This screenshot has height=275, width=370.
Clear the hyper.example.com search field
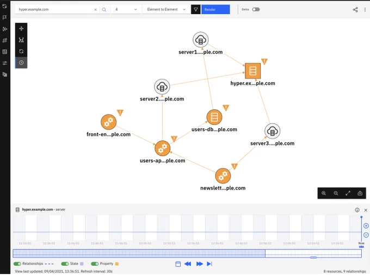pyautogui.click(x=95, y=10)
